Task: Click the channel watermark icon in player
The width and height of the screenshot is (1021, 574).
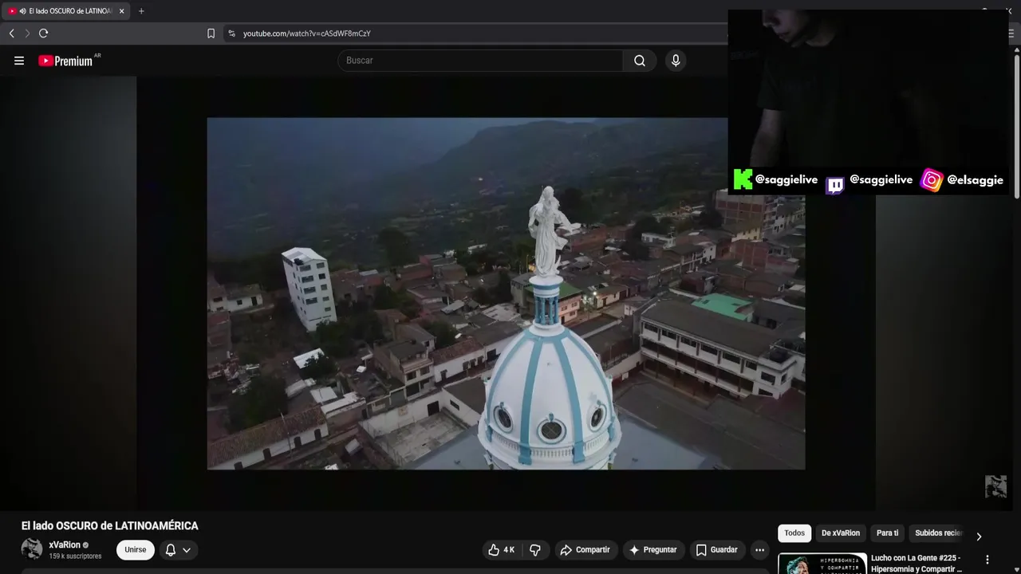Action: 995,486
